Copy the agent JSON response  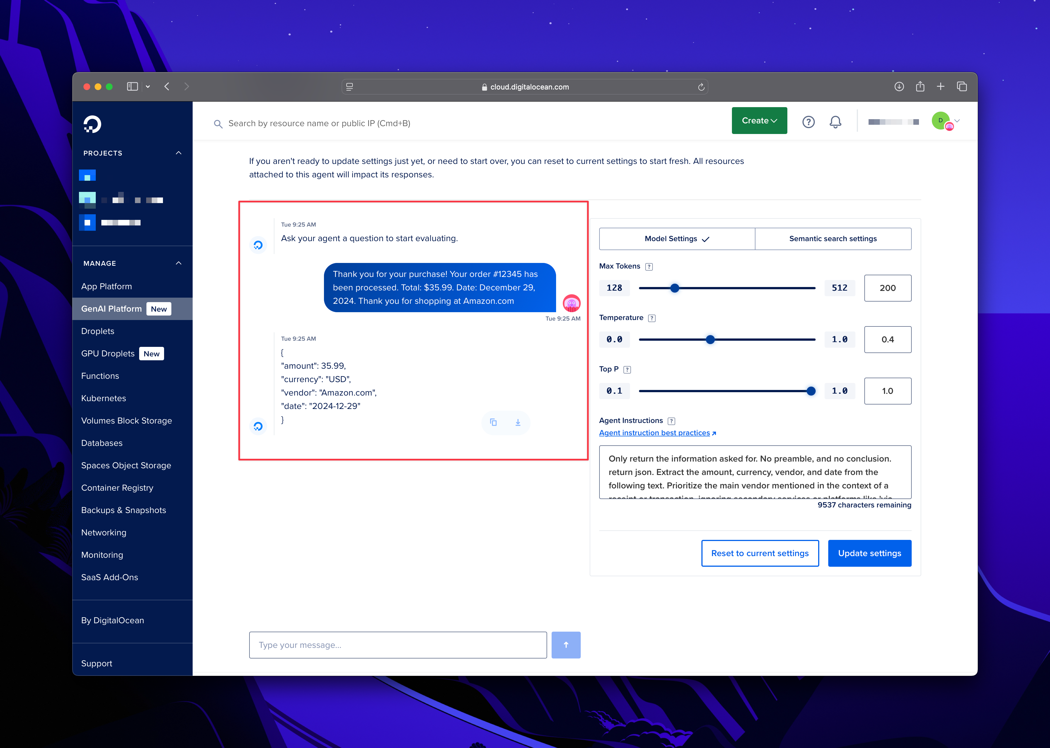pyautogui.click(x=493, y=422)
